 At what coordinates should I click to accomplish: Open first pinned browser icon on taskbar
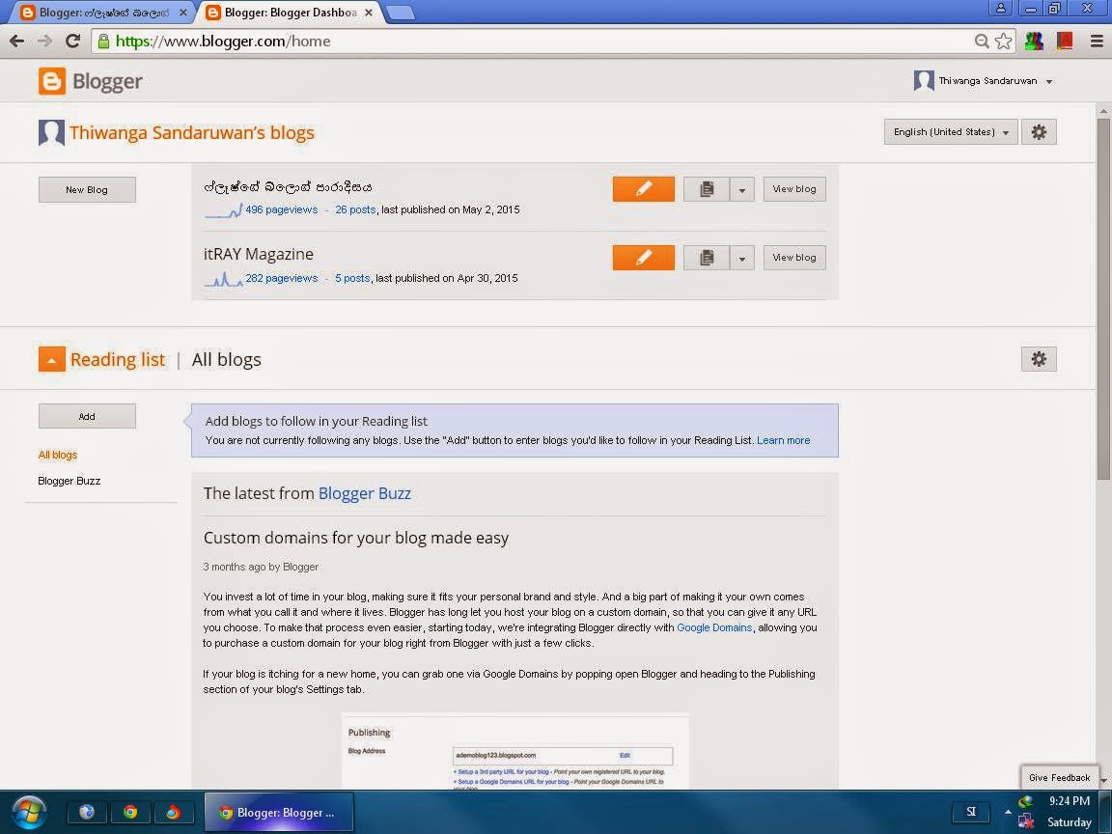(87, 812)
